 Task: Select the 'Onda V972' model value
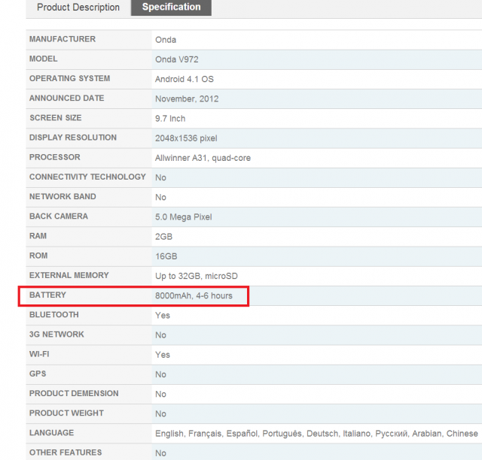point(177,59)
